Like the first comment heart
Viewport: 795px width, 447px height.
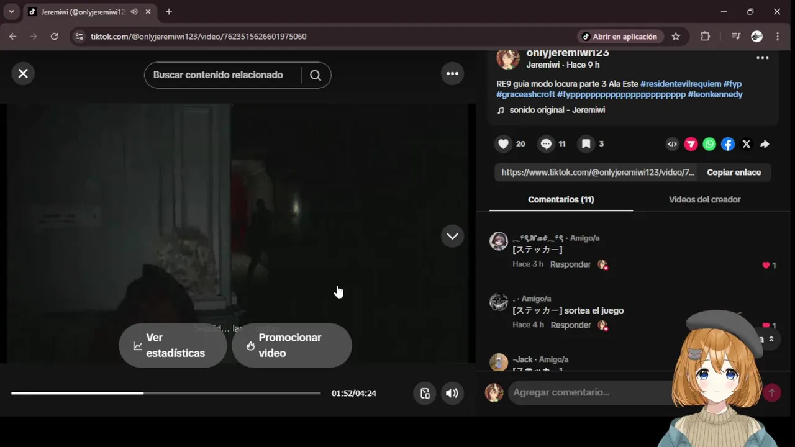[766, 265]
